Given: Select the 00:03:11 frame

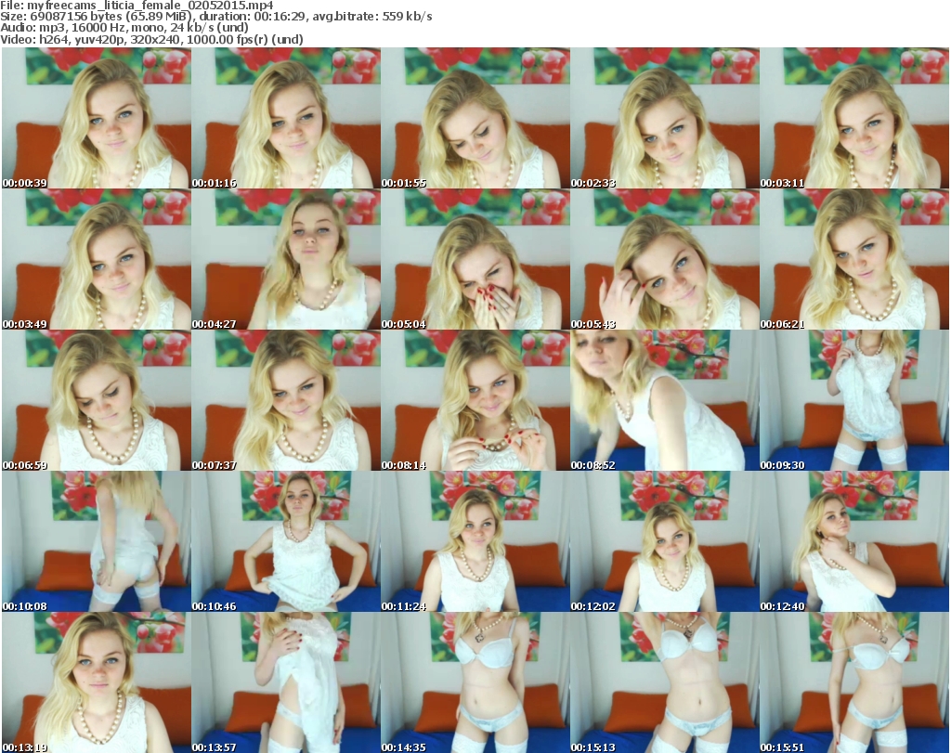Looking at the screenshot, I should click(854, 118).
